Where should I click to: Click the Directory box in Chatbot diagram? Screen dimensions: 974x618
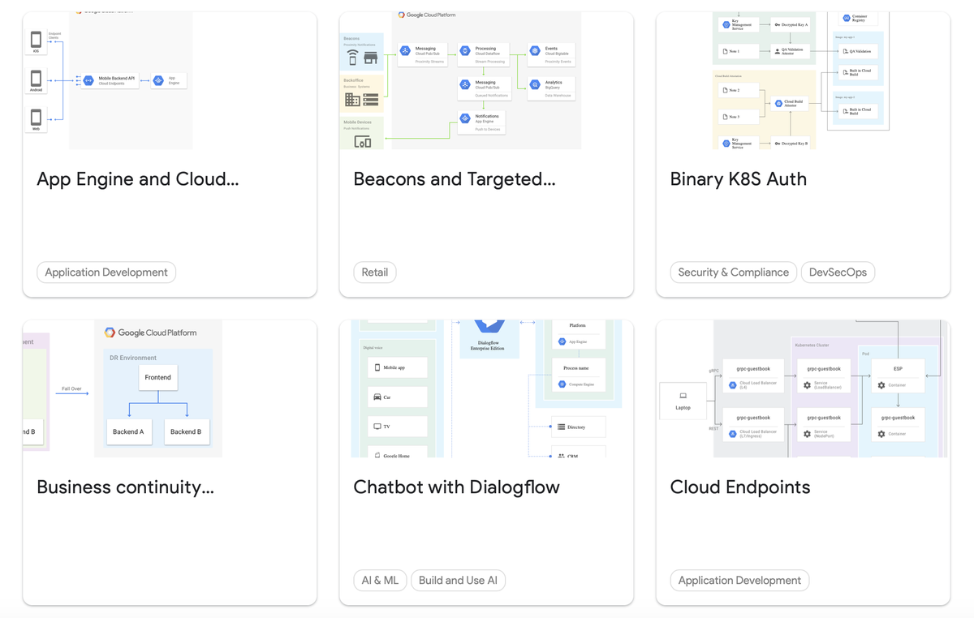[578, 427]
